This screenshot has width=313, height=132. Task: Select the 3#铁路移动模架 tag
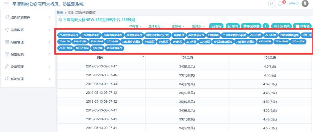131,42
